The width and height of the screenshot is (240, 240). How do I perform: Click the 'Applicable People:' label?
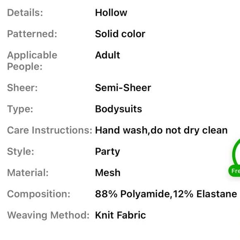tap(32, 61)
